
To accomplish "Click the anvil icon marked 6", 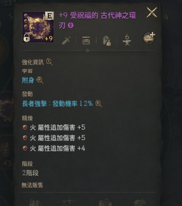I will 127,40.
